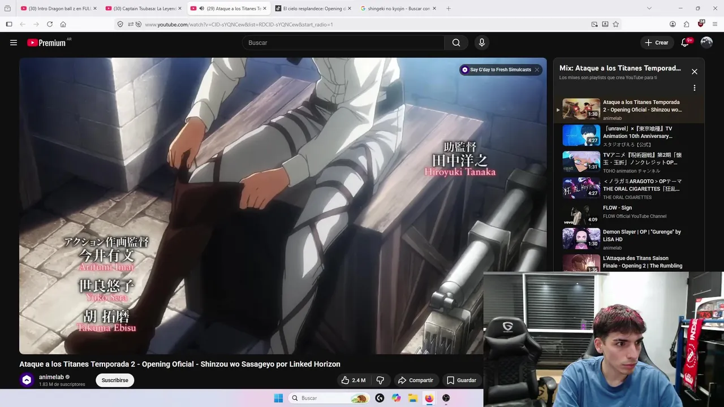The image size is (724, 407).
Task: Switch to shingeki no kyojin Google tab
Action: (x=398, y=8)
